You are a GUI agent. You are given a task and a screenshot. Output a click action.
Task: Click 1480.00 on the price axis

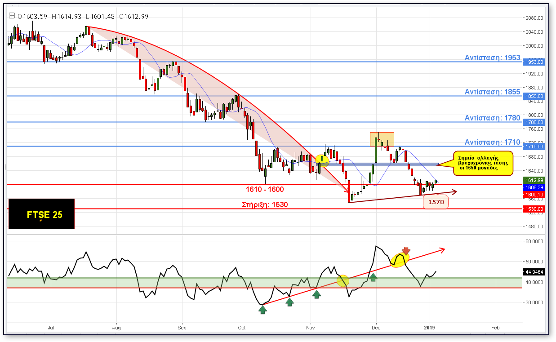click(x=535, y=226)
